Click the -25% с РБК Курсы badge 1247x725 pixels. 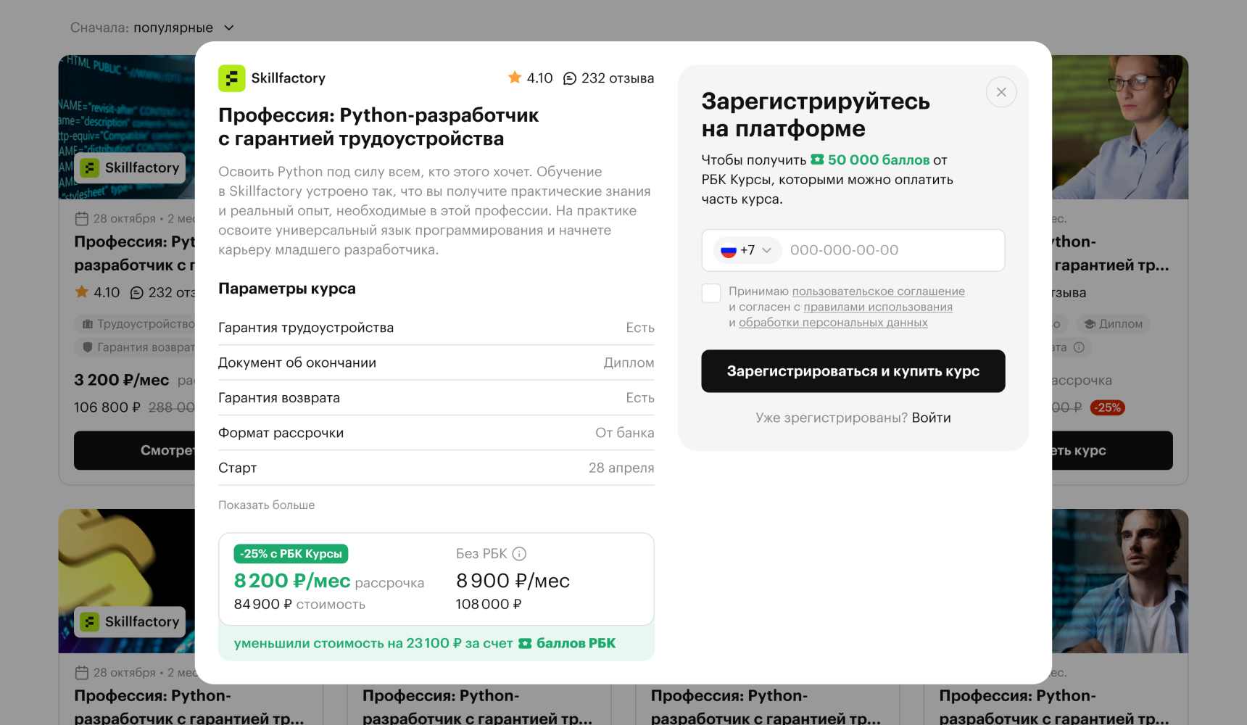click(291, 554)
